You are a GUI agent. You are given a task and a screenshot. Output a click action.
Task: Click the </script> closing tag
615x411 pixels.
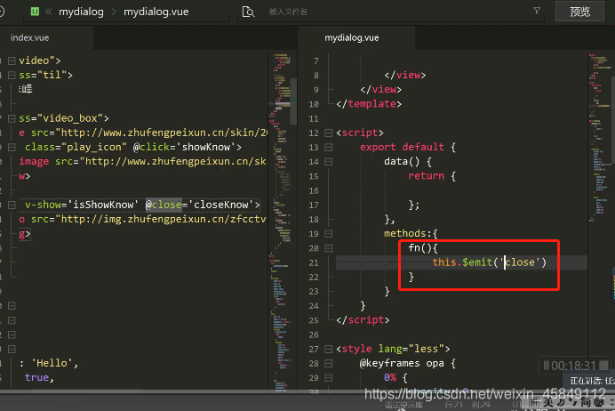(363, 320)
